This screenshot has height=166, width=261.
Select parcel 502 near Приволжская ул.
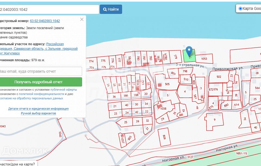[219, 77]
